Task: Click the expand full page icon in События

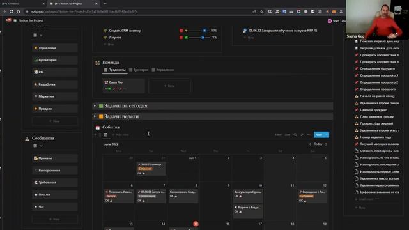Action: pos(302,135)
